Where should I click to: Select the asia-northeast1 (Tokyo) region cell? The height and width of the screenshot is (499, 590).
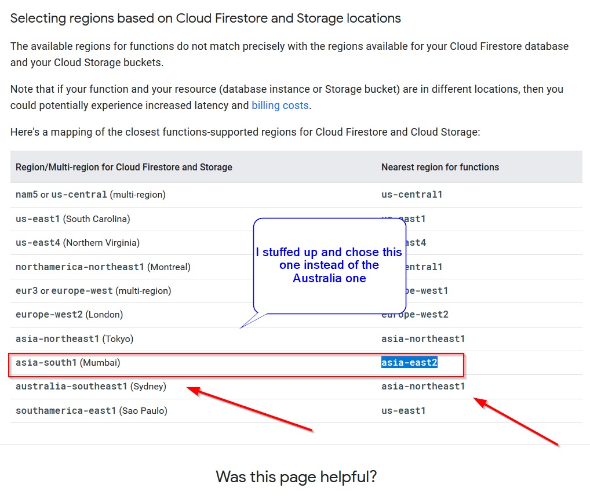tap(75, 338)
